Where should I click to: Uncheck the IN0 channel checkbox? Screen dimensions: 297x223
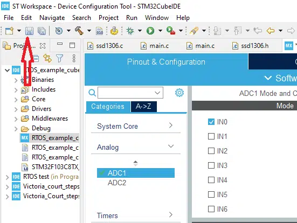tap(211, 122)
